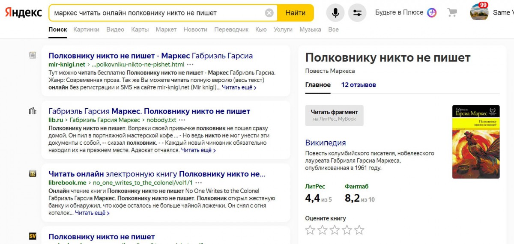This screenshot has width=514, height=244.
Task: Start voice search with microphone icon
Action: (x=335, y=13)
